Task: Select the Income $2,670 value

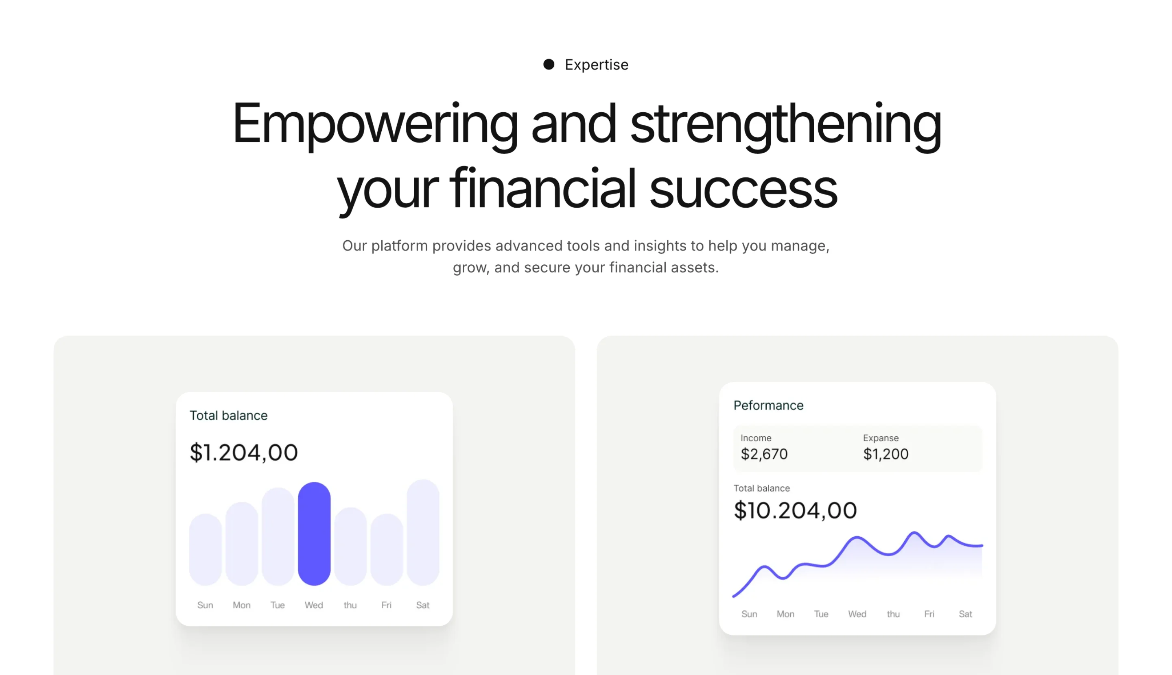Action: point(764,454)
